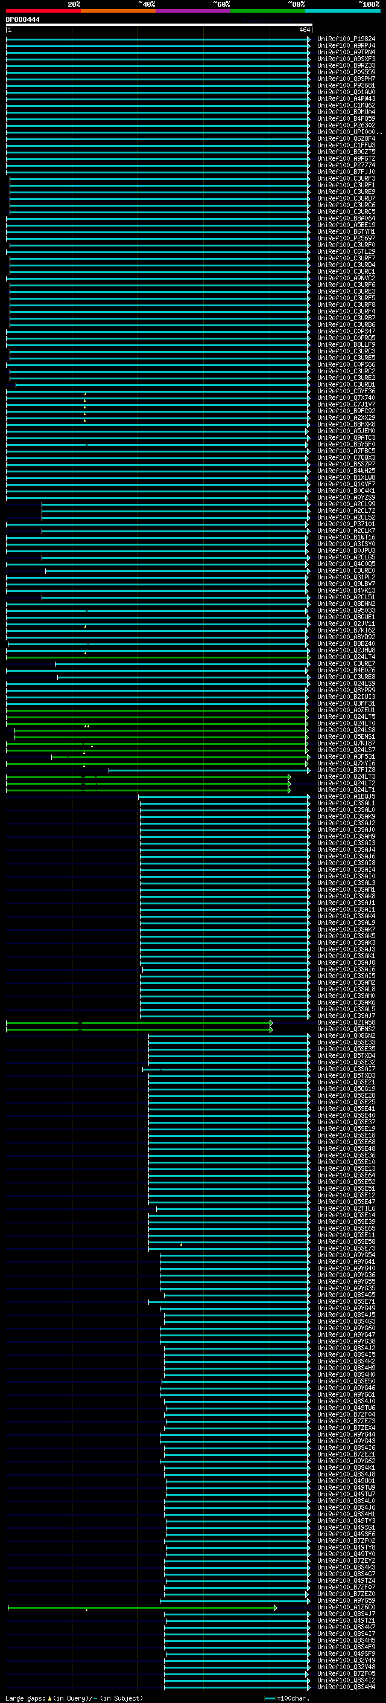The image size is (386, 1703).
Task: Open hit UniRef100_P19824
Action: (346, 39)
